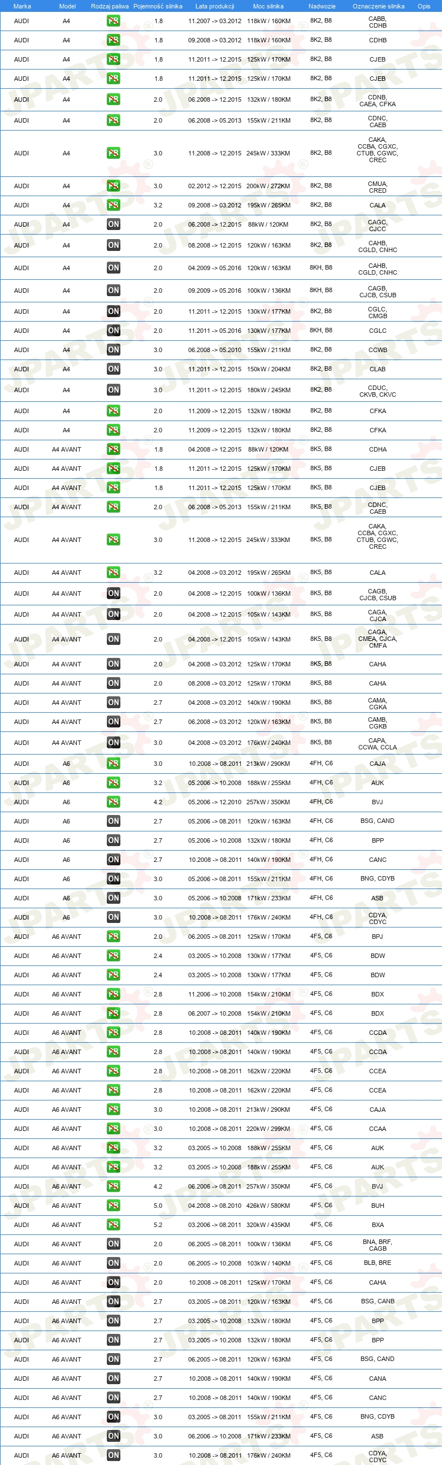Click petrol icon in A4 8K2 245kW row
This screenshot has height=1465, width=442.
113,153
